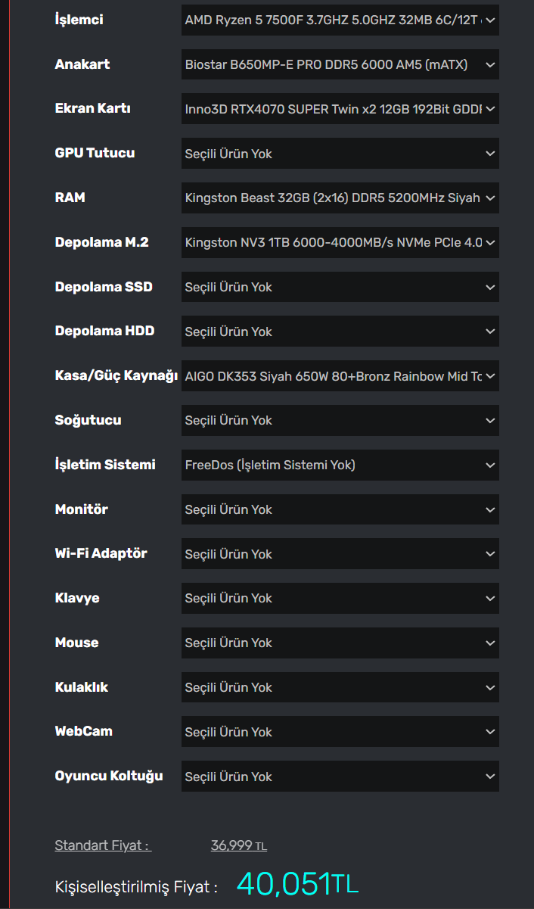The height and width of the screenshot is (909, 534).
Task: Change the Kasa/Güç Kaynağı case selection
Action: click(340, 376)
